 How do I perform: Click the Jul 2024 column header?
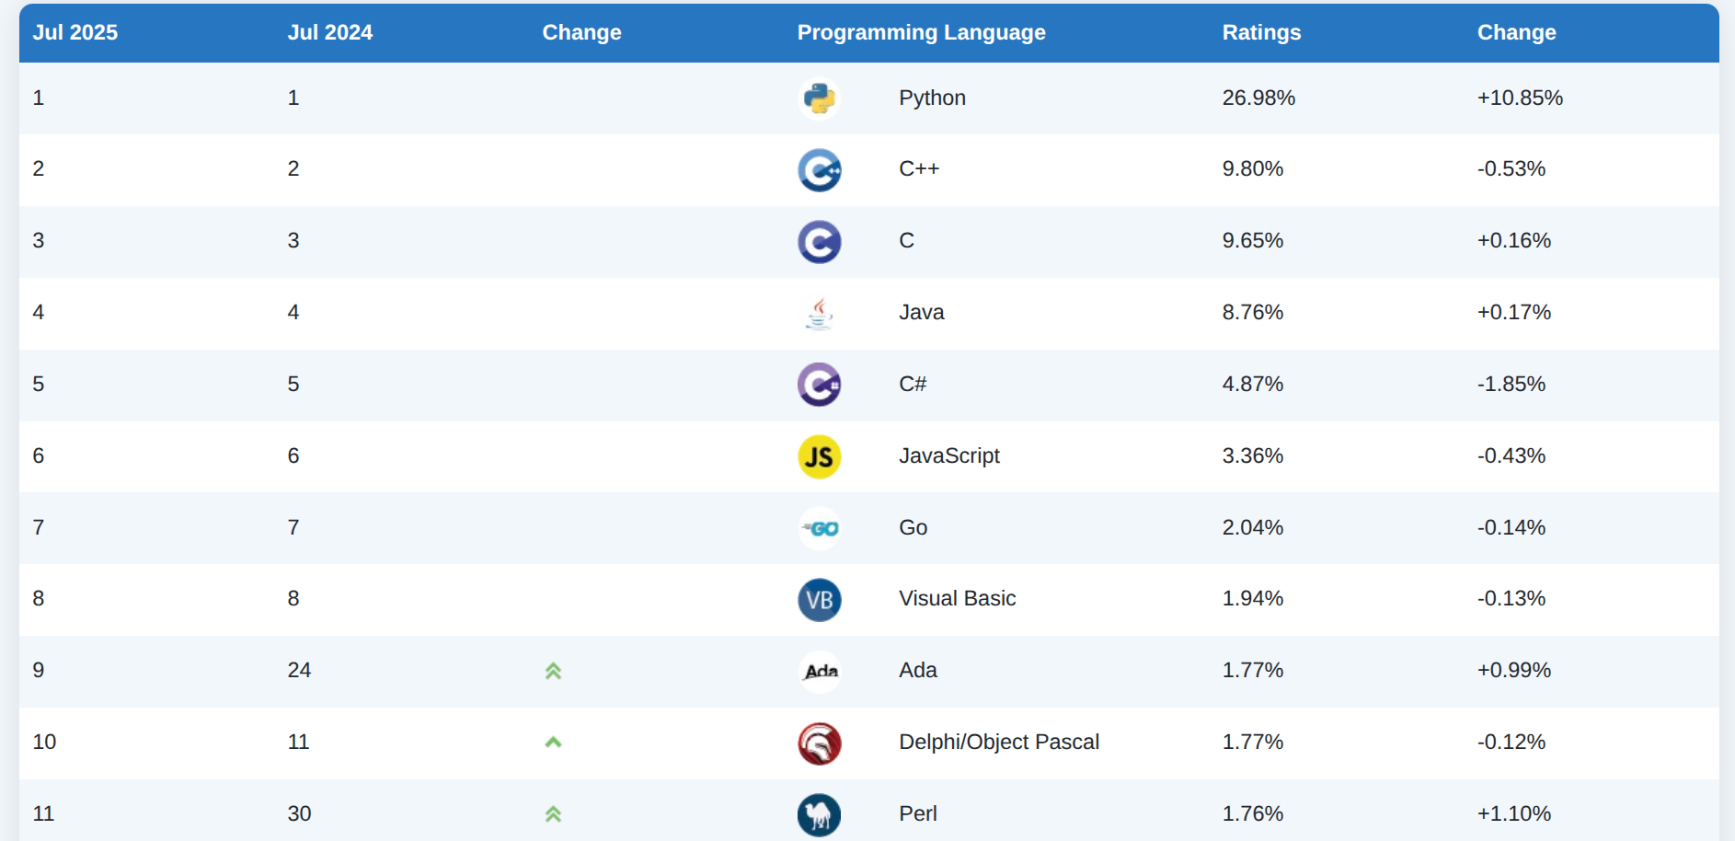pos(330,32)
